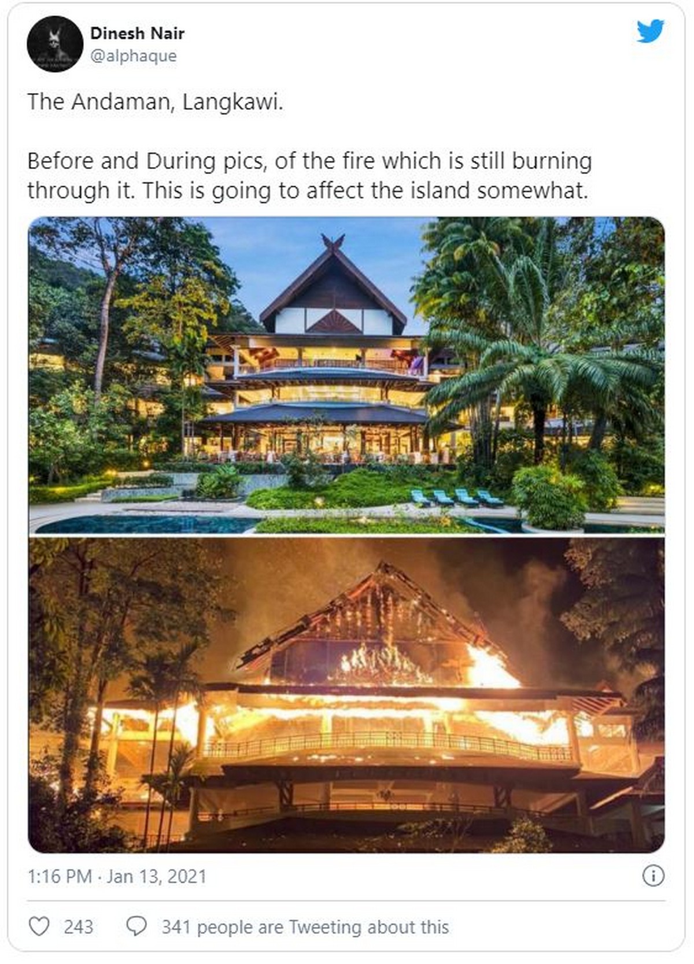Click the tweet text about the fire
Screen dimensions: 694x964
[x=309, y=175]
